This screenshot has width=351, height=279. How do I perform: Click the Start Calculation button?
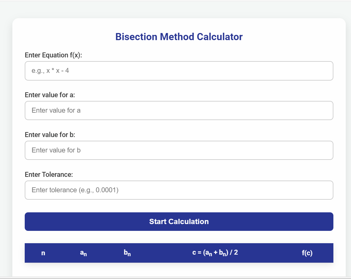179,222
